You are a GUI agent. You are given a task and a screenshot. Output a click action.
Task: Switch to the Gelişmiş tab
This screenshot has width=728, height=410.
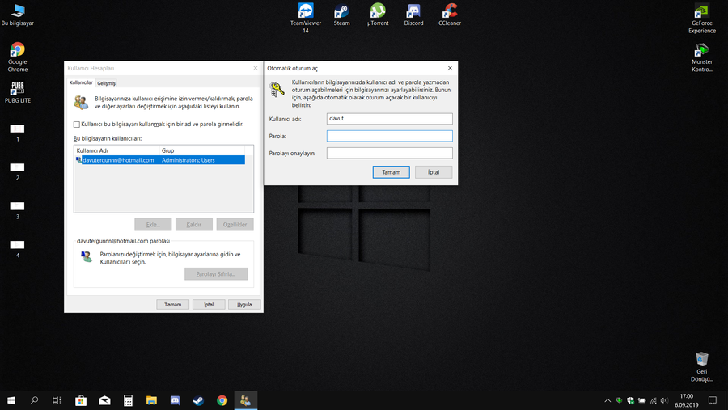pyautogui.click(x=106, y=83)
